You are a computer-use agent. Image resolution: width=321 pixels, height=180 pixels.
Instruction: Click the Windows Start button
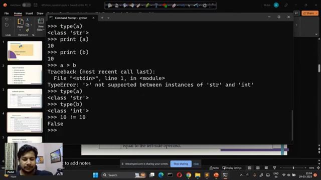click(x=95, y=175)
